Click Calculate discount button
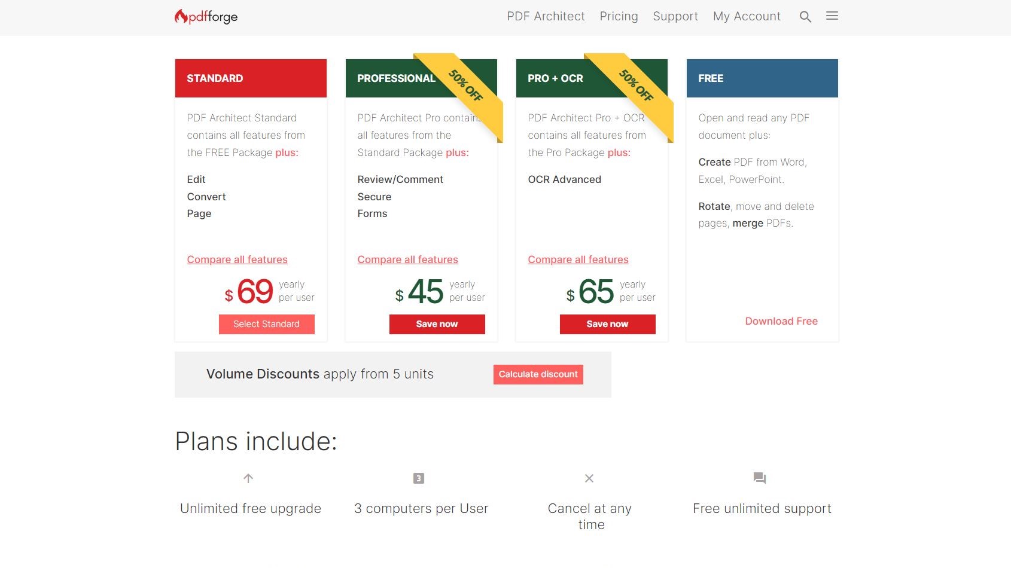The height and width of the screenshot is (568, 1011). (x=538, y=374)
